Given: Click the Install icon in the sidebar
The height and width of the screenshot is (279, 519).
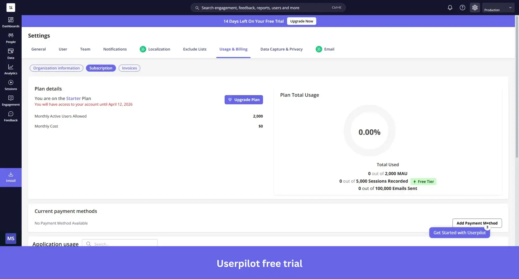Looking at the screenshot, I should click(x=11, y=176).
